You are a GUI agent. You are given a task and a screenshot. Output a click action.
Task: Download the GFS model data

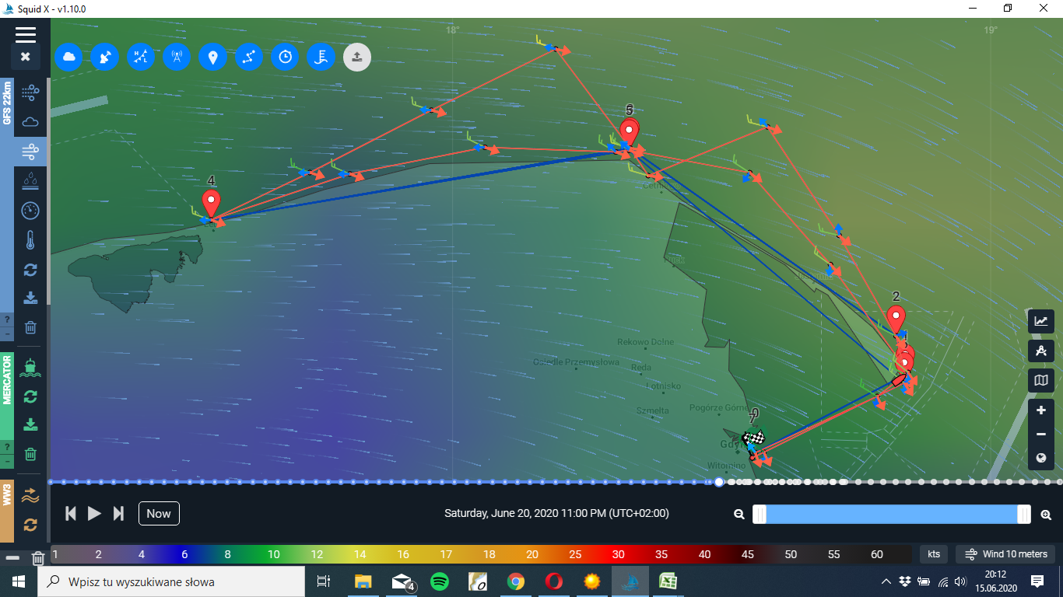(x=30, y=298)
